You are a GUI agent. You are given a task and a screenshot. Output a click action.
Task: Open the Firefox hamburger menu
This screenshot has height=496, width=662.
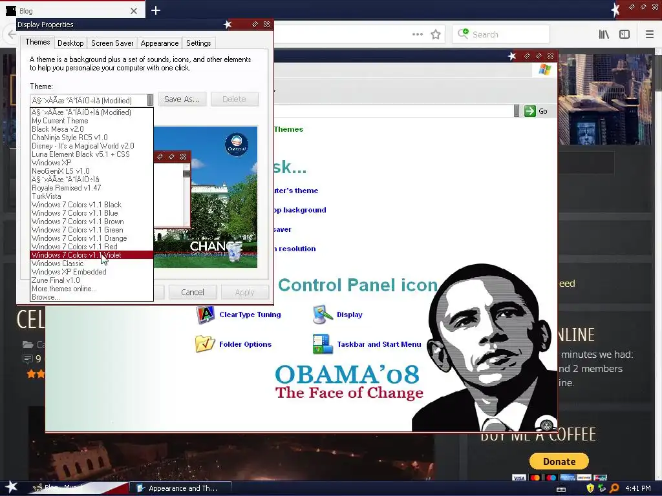pos(650,35)
